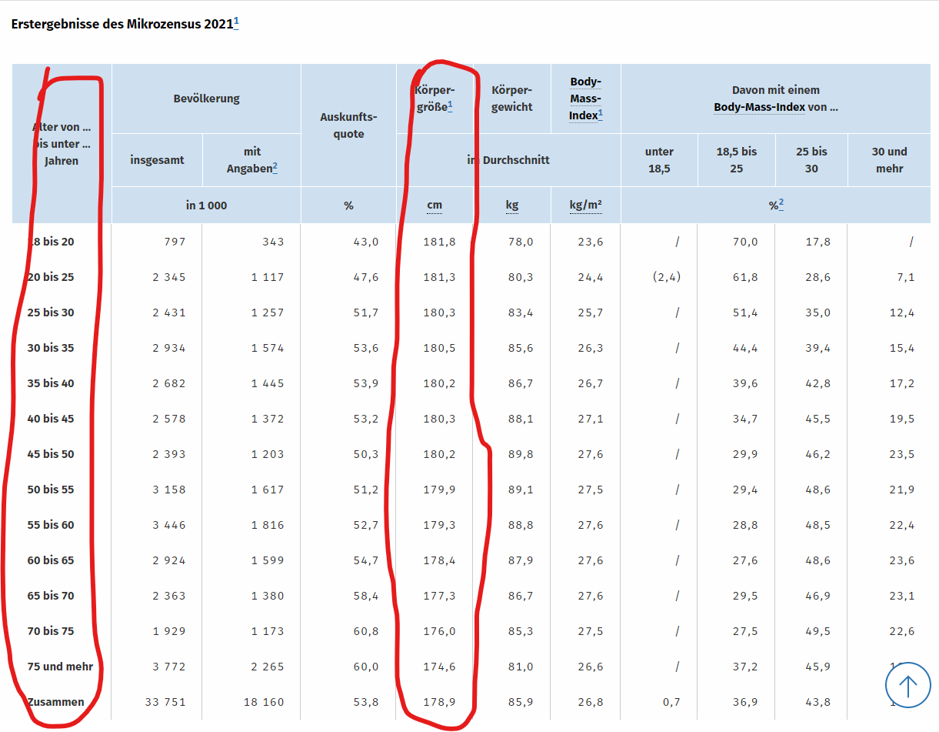The width and height of the screenshot is (939, 732).
Task: Open footnote 2 beside mit Angaben header
Action: pos(275,168)
